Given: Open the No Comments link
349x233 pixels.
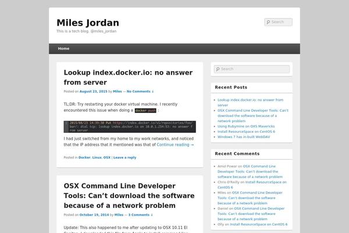Looking at the screenshot, I should [140, 91].
